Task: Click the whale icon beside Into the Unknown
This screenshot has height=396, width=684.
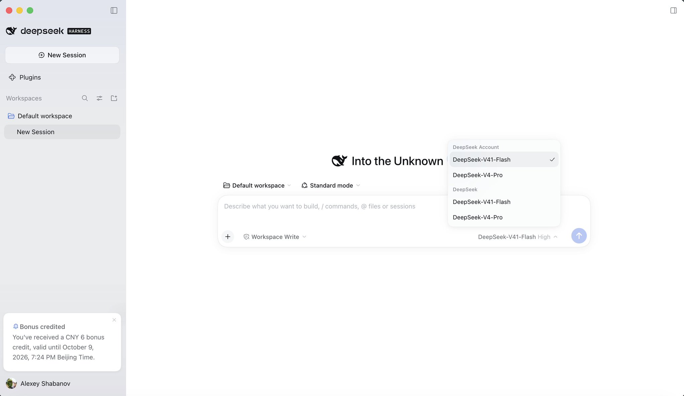Action: (x=339, y=161)
